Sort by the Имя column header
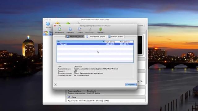Image resolution: width=198 pixels, height=111 pixels. 81,42
